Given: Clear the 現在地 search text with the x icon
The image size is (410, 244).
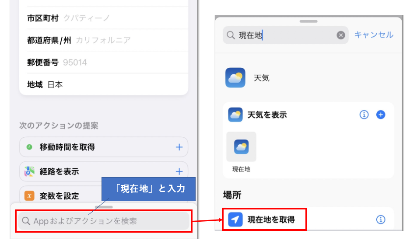Looking at the screenshot, I should click(340, 35).
